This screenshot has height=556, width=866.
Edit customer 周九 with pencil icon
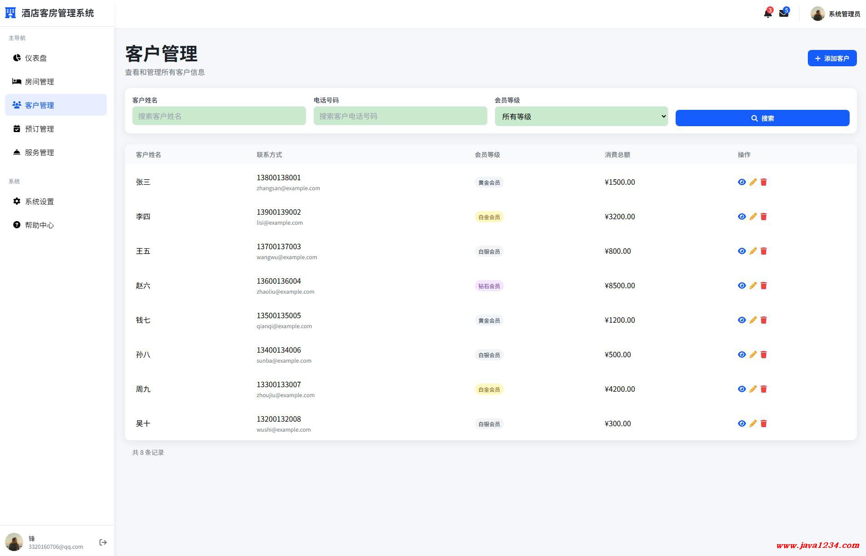coord(753,389)
